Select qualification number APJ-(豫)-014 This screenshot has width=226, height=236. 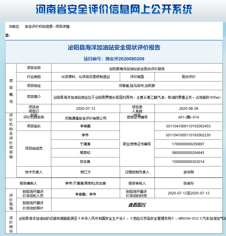click(x=188, y=117)
